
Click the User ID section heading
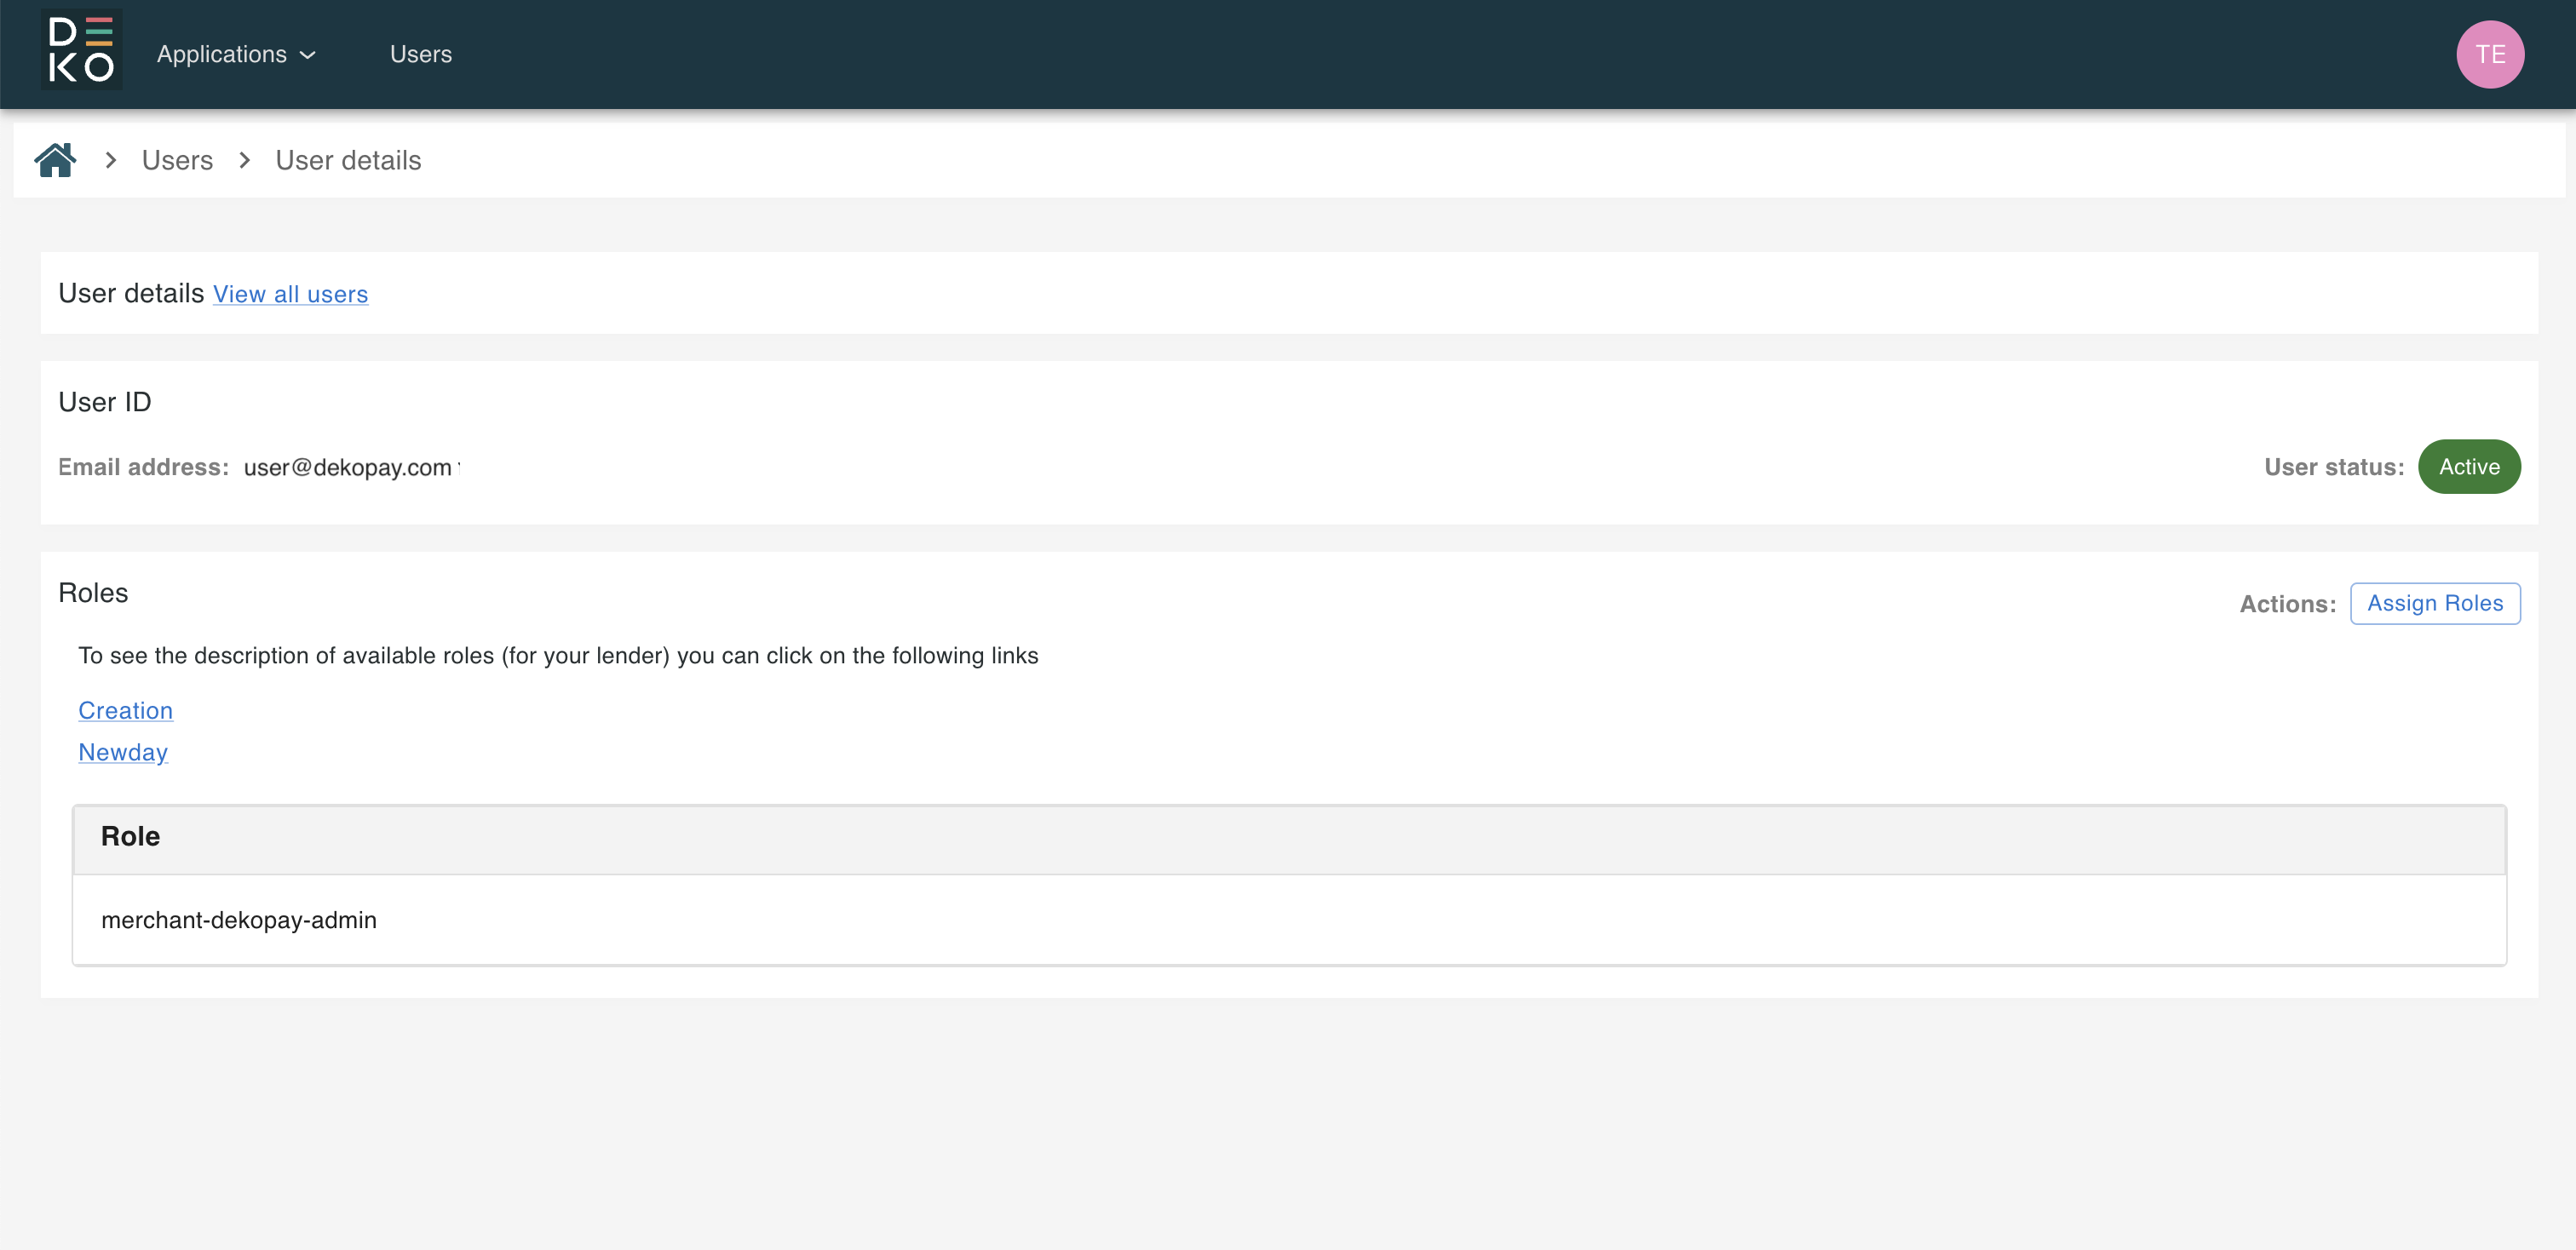tap(104, 402)
